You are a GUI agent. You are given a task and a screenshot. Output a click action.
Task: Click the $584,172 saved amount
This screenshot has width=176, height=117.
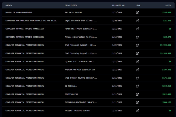pyautogui.click(x=167, y=102)
